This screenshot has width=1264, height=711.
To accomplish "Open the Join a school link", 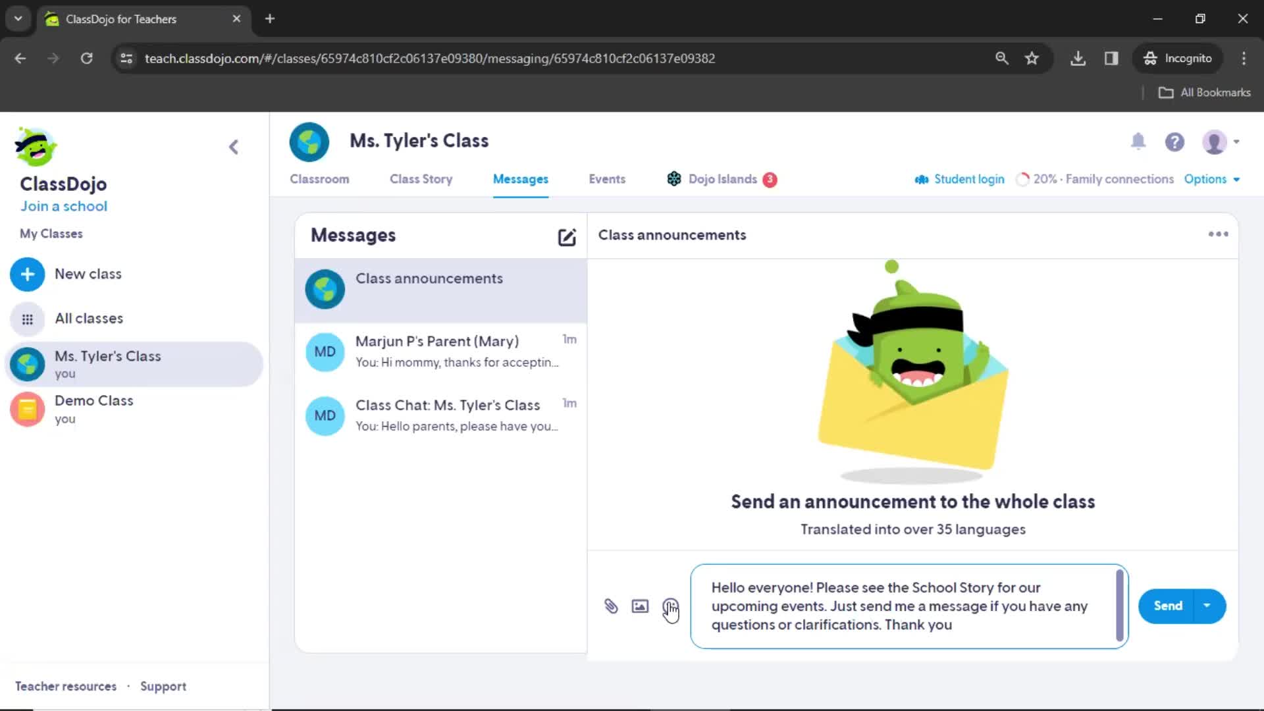I will (63, 206).
